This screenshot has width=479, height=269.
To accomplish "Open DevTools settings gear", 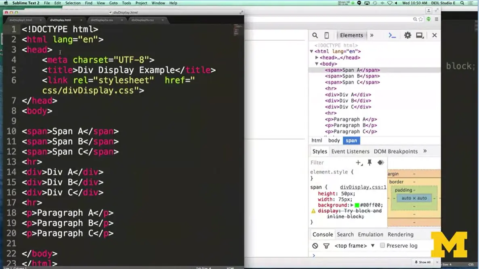I will click(x=408, y=35).
